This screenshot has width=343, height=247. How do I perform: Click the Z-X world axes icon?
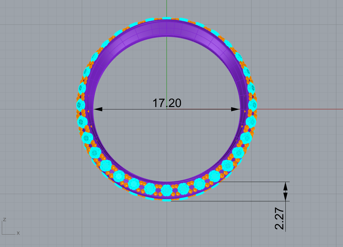point(11,226)
